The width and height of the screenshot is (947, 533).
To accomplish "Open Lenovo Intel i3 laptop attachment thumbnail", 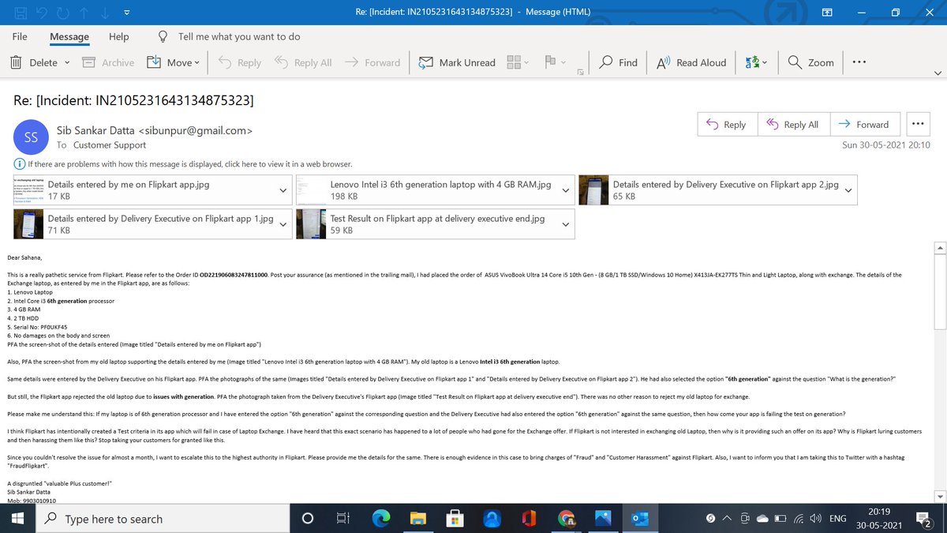I will coord(311,190).
